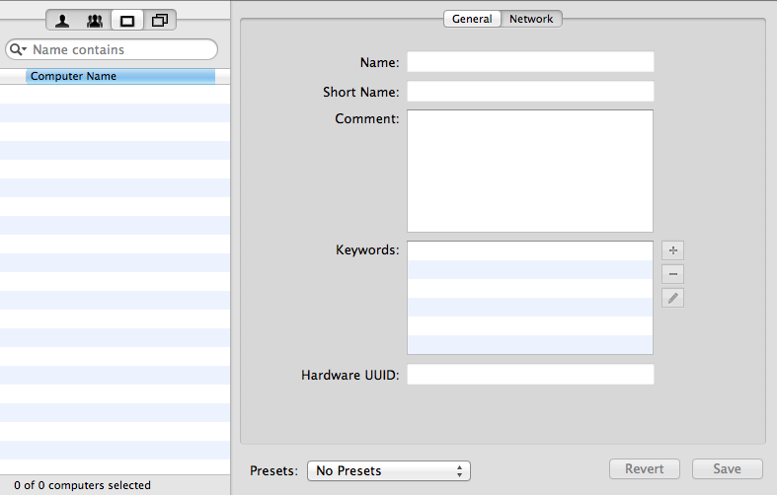Viewport: 777px width, 495px height.
Task: Switch to the Network tab
Action: [531, 19]
